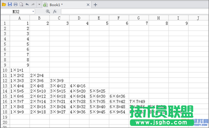Expand the quick access toolbar dropdown

pos(39,5)
